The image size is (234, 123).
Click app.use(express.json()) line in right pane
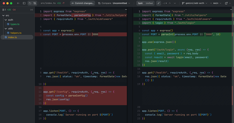click(183, 42)
